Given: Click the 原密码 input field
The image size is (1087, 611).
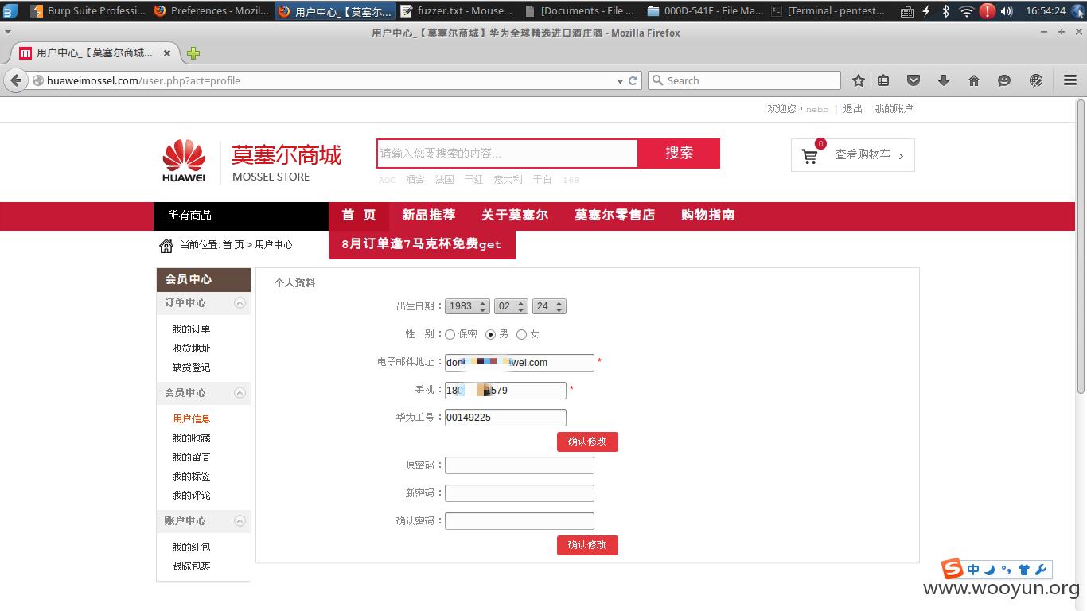Looking at the screenshot, I should pyautogui.click(x=520, y=465).
